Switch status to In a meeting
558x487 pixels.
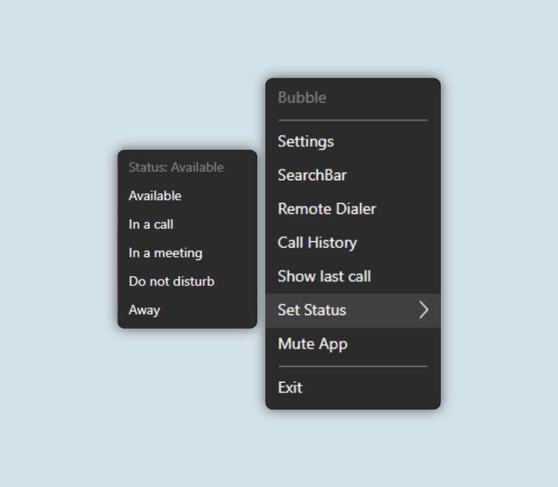click(x=166, y=253)
